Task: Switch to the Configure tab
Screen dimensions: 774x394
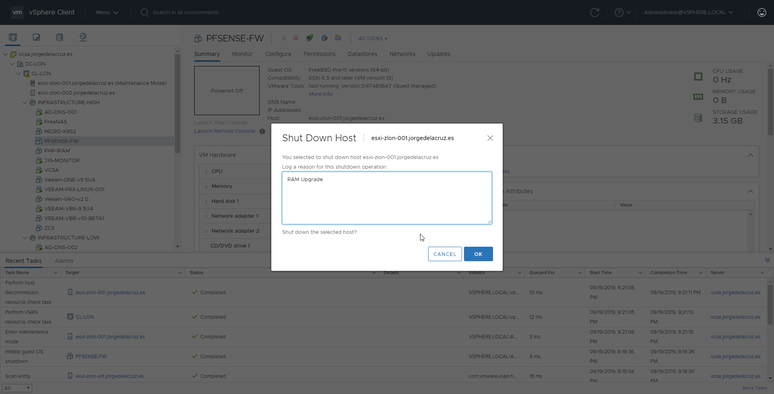Action: (278, 54)
